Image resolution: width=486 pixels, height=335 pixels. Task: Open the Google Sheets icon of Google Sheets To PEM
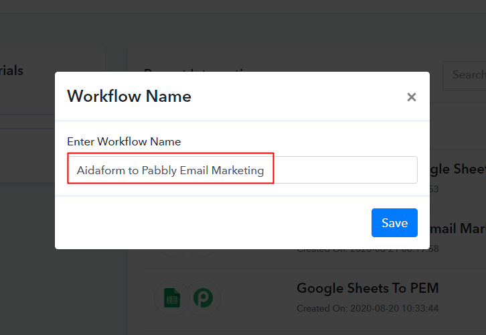pos(172,298)
